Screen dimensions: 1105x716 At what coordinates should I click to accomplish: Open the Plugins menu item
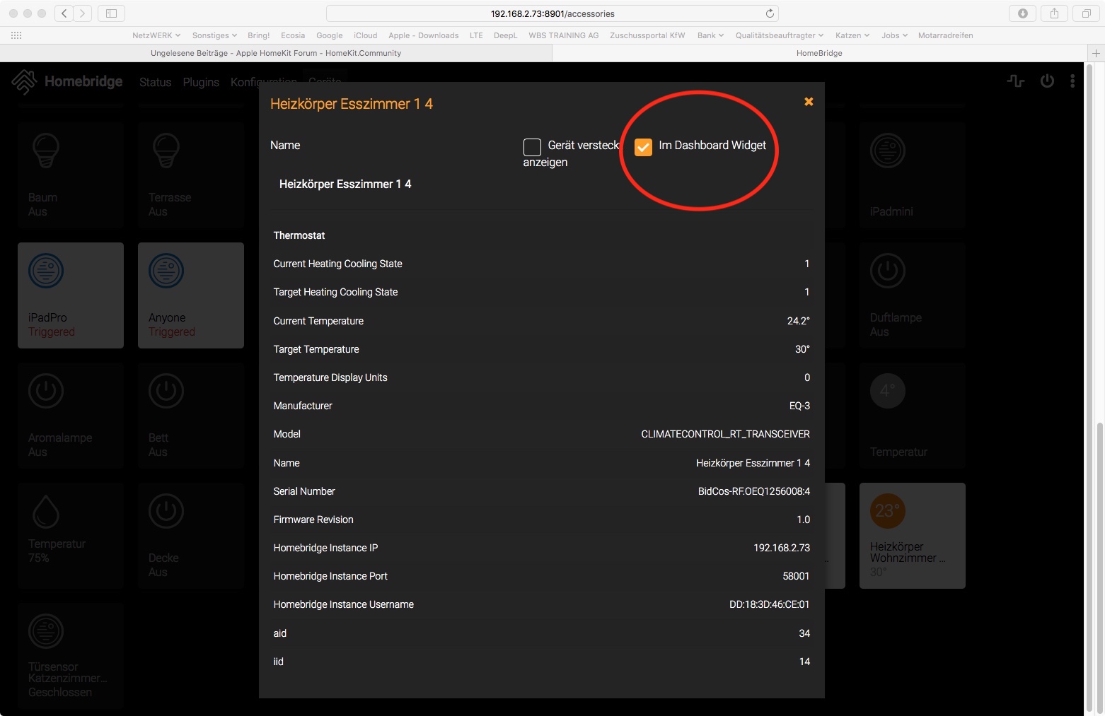(201, 83)
